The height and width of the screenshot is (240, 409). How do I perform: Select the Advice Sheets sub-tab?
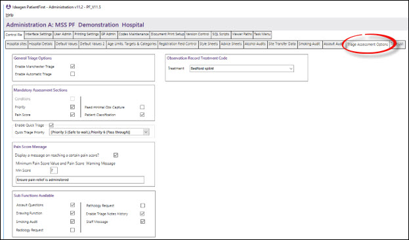231,45
